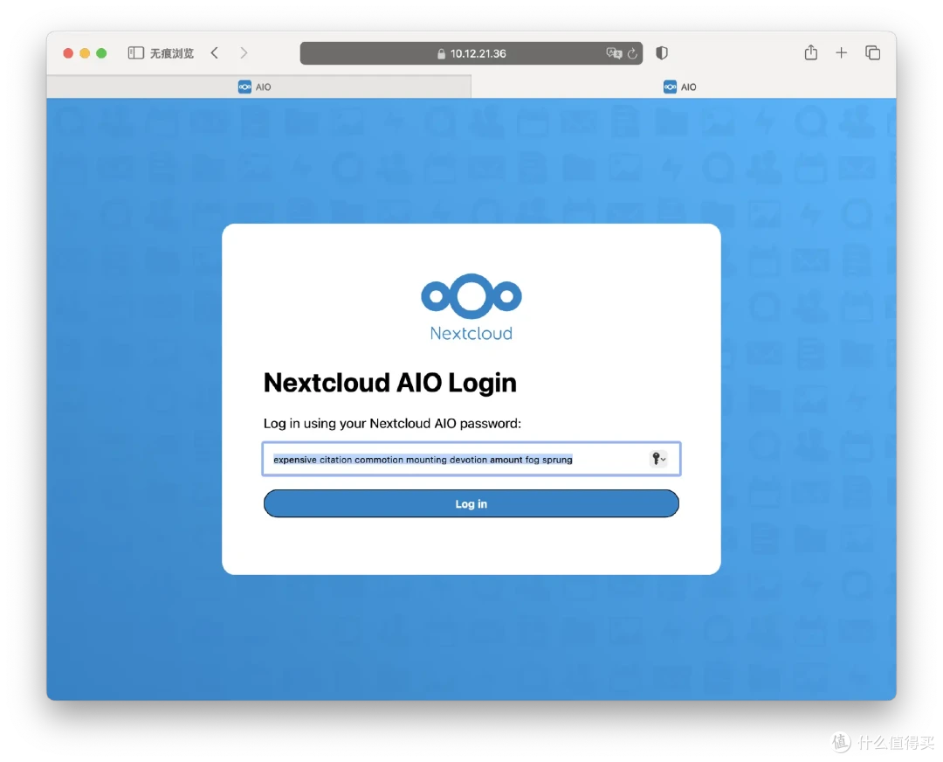Screen dimensions: 943x762
Task: Open a new tab with plus icon
Action: coord(842,53)
